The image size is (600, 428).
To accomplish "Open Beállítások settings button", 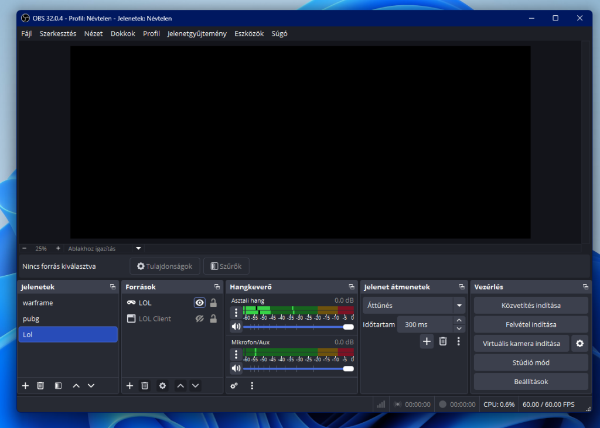I will pos(530,381).
